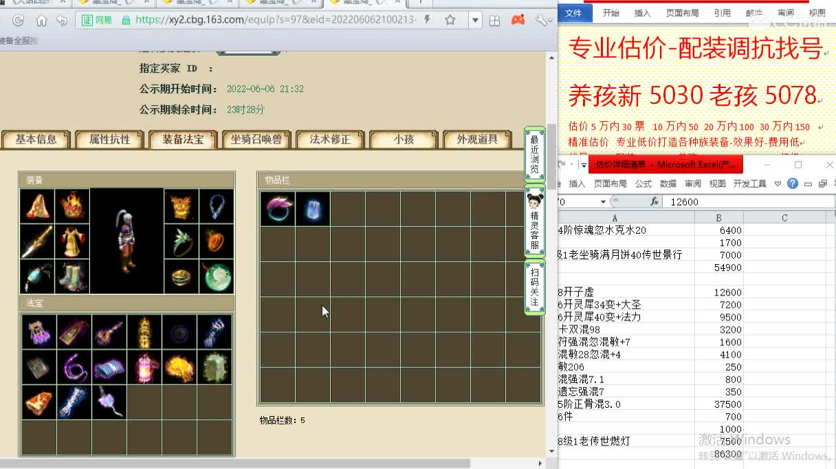The image size is (836, 469).
Task: Expand the Excel name box dropdown
Action: pyautogui.click(x=603, y=201)
